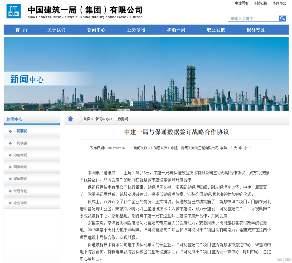Set font size to 大
This screenshot has width=292, height=263.
point(235,148)
